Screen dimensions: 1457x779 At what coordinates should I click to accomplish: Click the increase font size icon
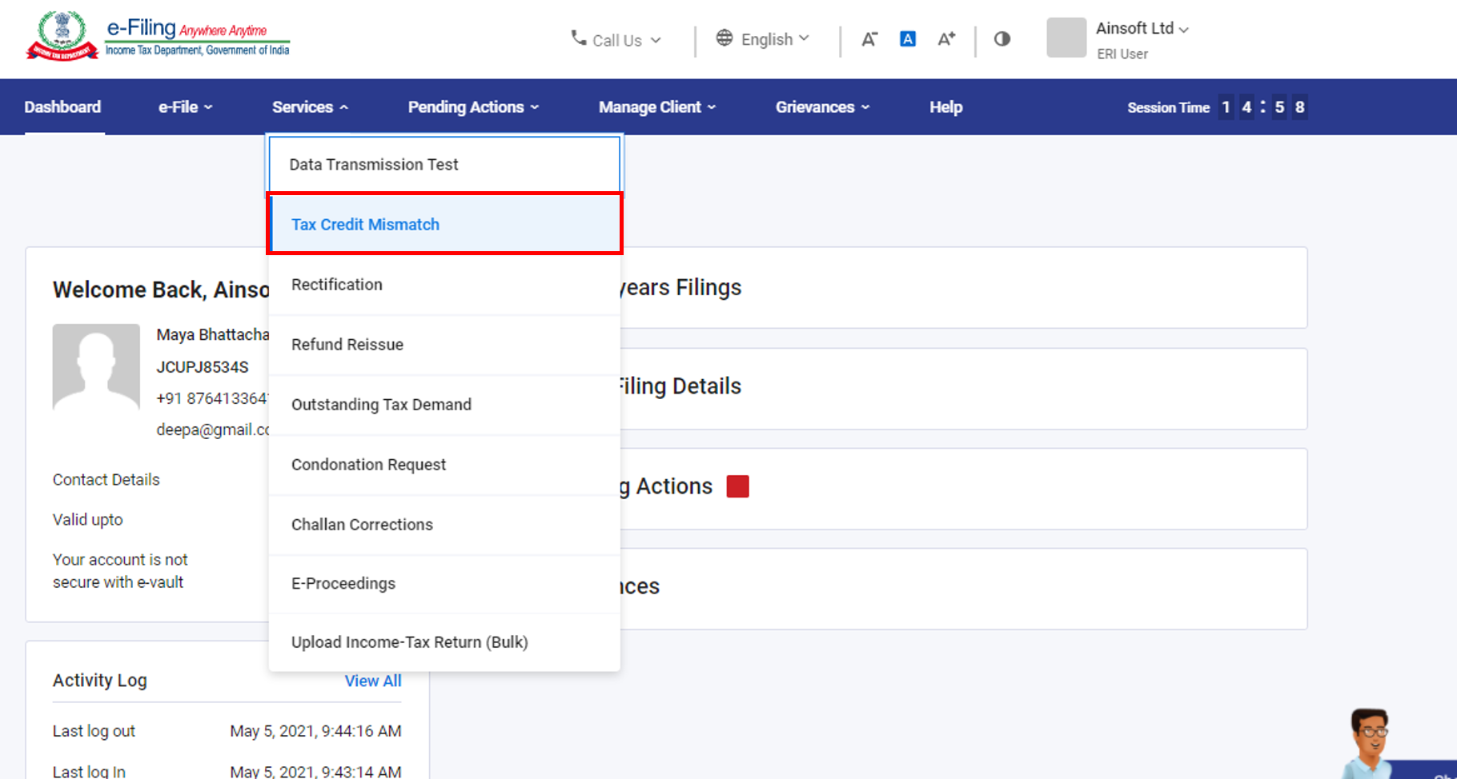click(x=946, y=39)
